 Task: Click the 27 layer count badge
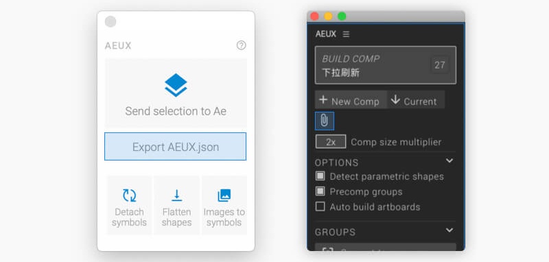439,65
